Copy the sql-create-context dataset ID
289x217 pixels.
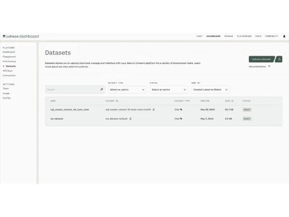(154, 109)
